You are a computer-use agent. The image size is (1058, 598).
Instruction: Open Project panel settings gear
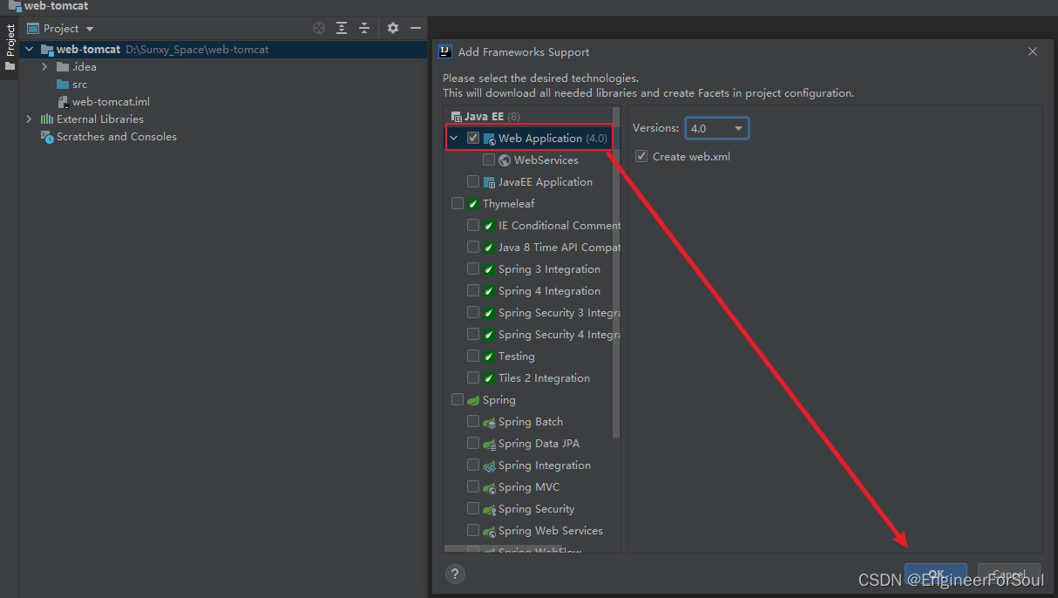pyautogui.click(x=393, y=28)
